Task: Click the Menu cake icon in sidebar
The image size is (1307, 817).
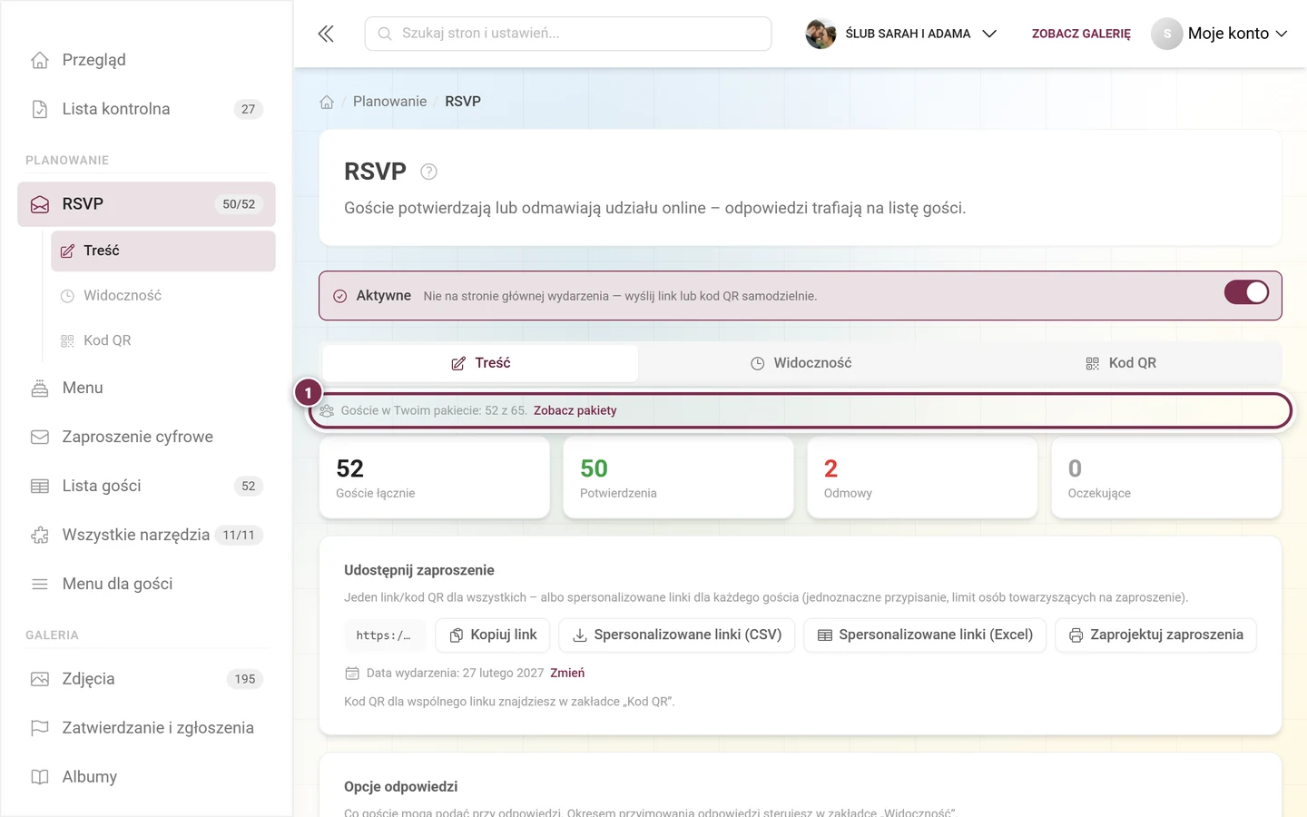Action: pyautogui.click(x=40, y=388)
